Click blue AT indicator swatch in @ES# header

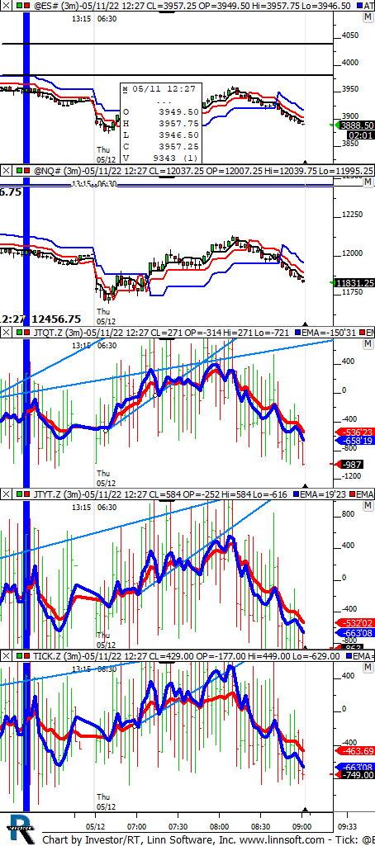pyautogui.click(x=361, y=6)
